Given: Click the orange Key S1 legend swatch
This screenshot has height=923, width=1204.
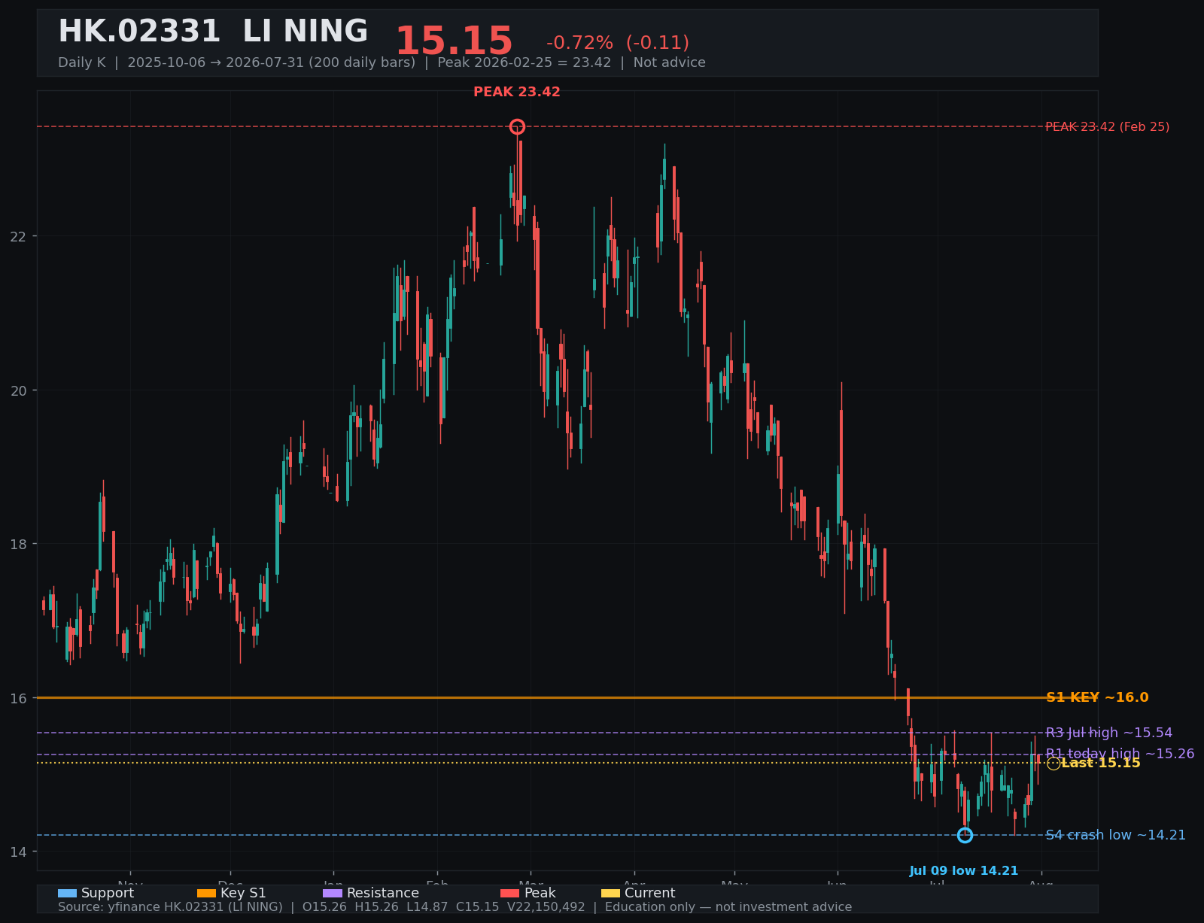Looking at the screenshot, I should pyautogui.click(x=206, y=893).
